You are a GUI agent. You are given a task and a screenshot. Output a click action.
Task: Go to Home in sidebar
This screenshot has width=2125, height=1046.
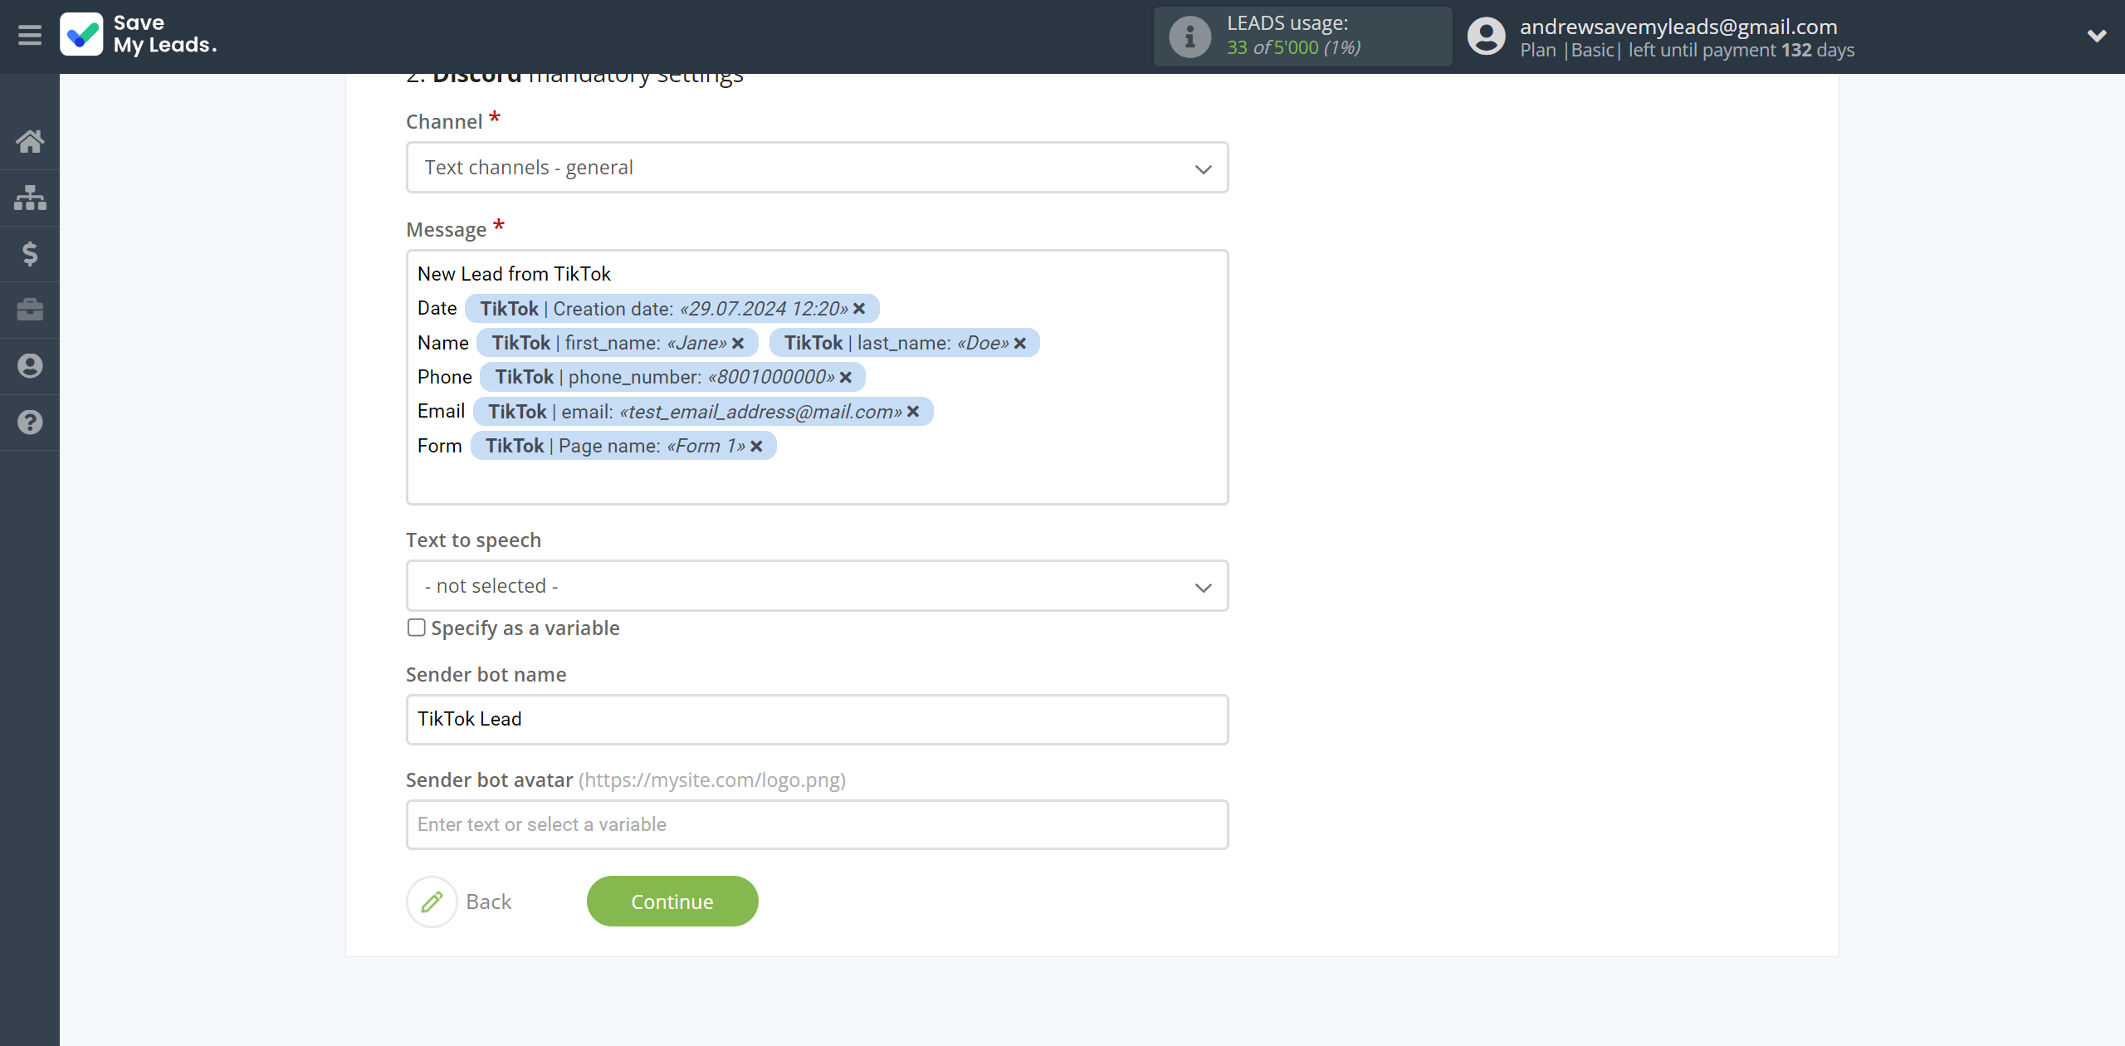(x=30, y=141)
